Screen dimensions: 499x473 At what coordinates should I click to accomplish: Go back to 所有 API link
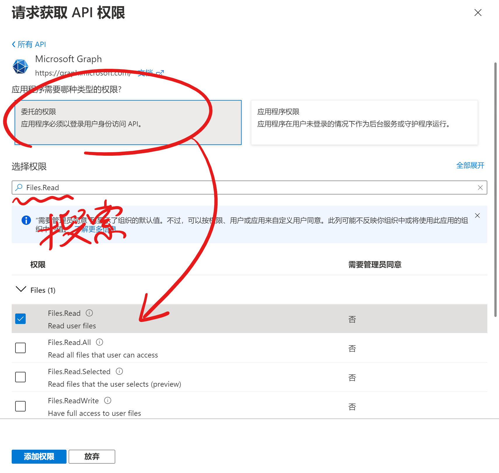point(29,44)
